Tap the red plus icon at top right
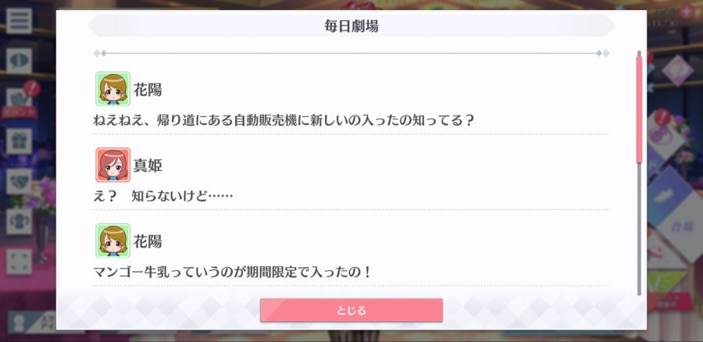Viewport: 703px width, 342px height. click(x=686, y=12)
